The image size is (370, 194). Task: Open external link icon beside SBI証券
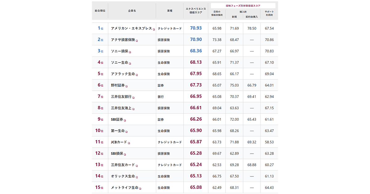click(x=125, y=120)
